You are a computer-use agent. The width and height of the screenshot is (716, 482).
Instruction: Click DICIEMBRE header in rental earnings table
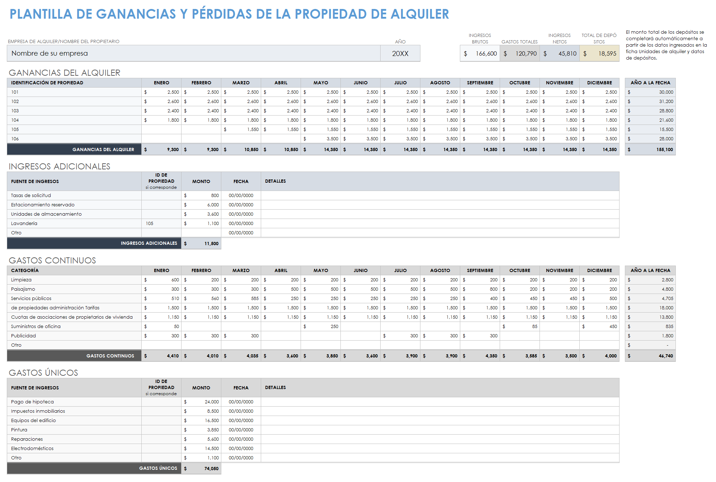tap(599, 83)
